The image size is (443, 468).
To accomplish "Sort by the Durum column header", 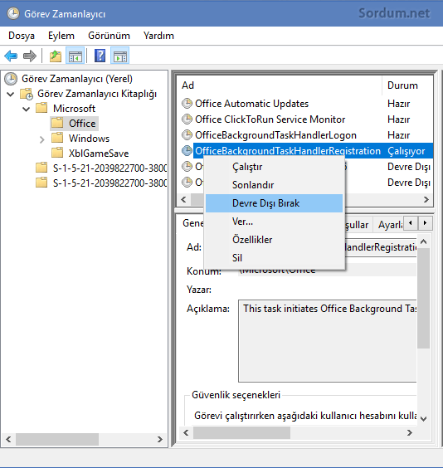I will (x=402, y=85).
